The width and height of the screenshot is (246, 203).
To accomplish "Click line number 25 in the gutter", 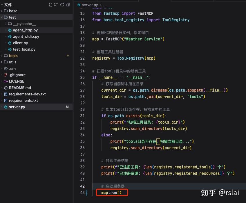I will tap(82, 77).
